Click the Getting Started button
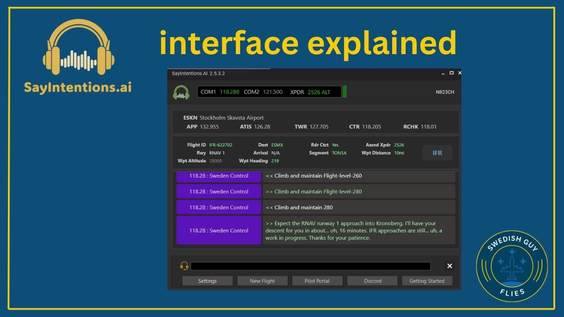564x317 pixels. pyautogui.click(x=427, y=281)
